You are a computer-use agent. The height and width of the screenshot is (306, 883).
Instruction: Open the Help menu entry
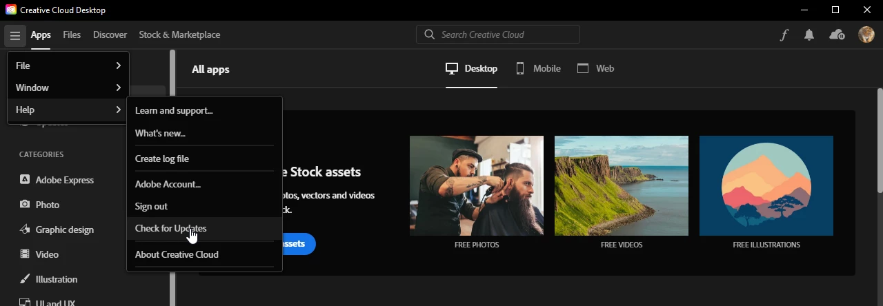(x=68, y=110)
